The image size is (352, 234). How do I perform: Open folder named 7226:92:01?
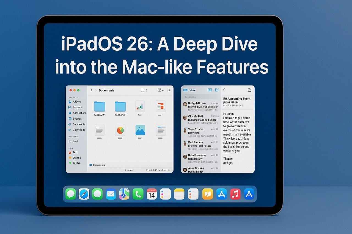100,106
